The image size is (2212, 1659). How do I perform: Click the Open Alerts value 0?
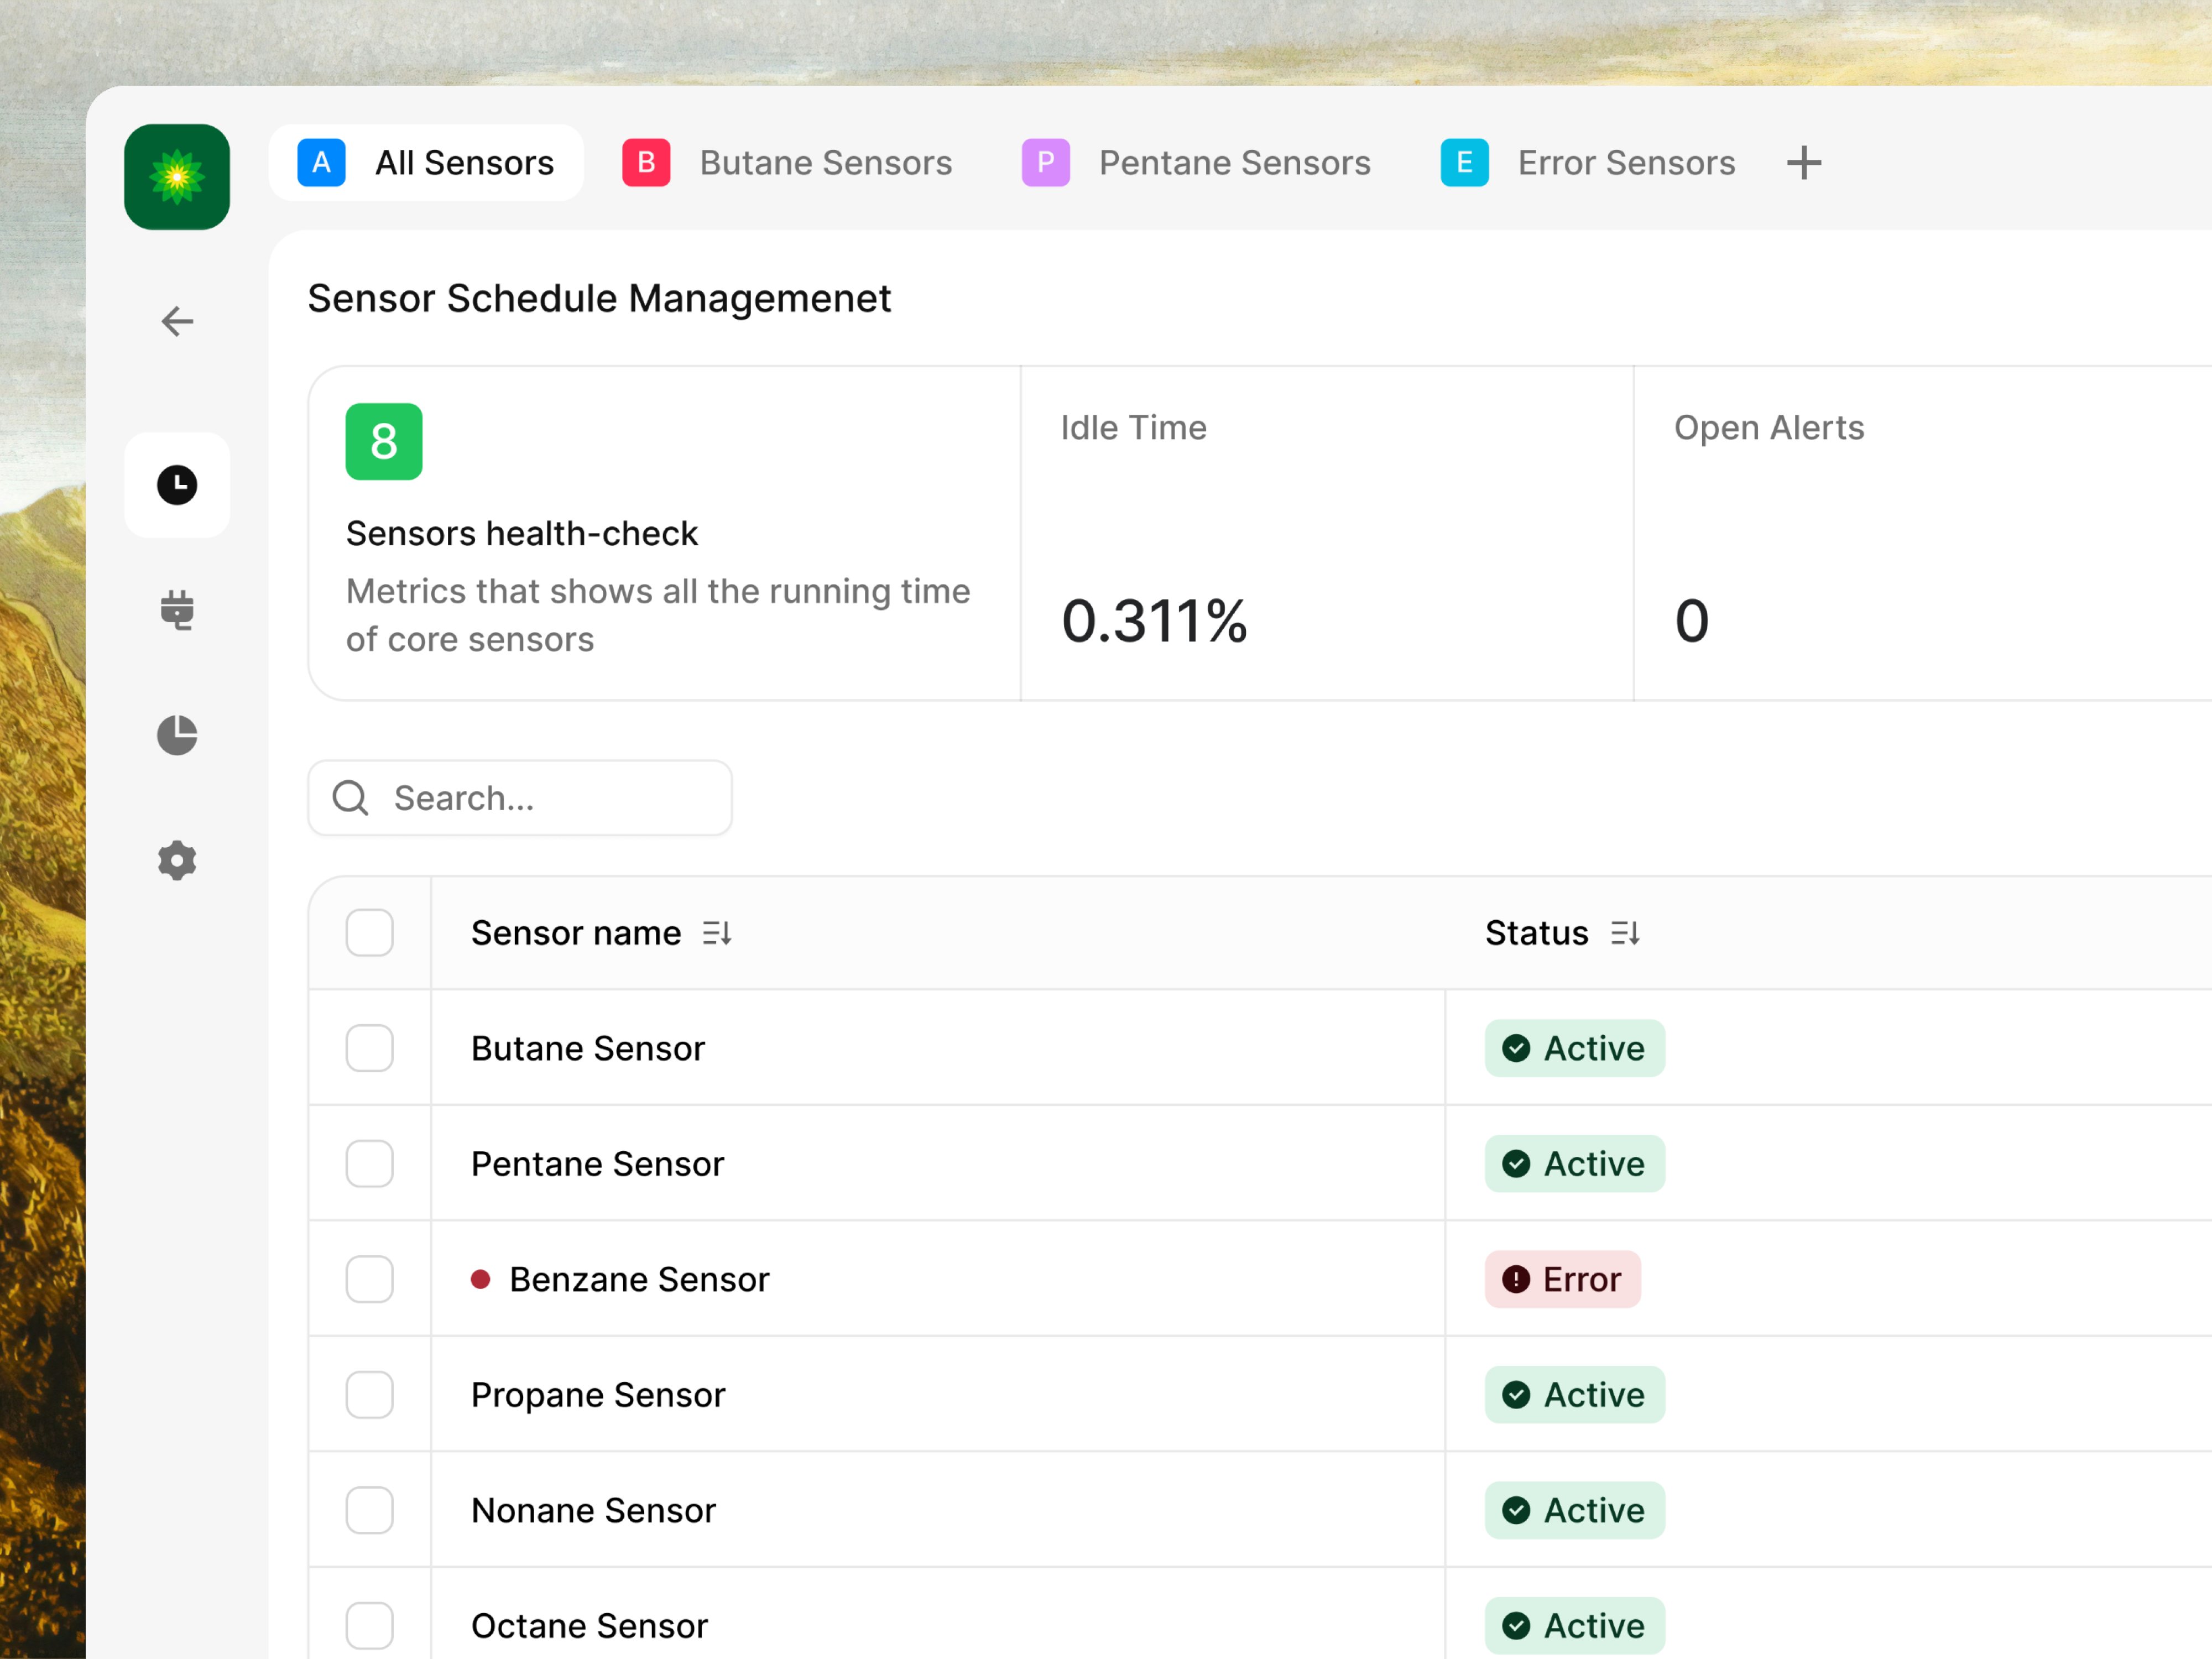pyautogui.click(x=1692, y=620)
